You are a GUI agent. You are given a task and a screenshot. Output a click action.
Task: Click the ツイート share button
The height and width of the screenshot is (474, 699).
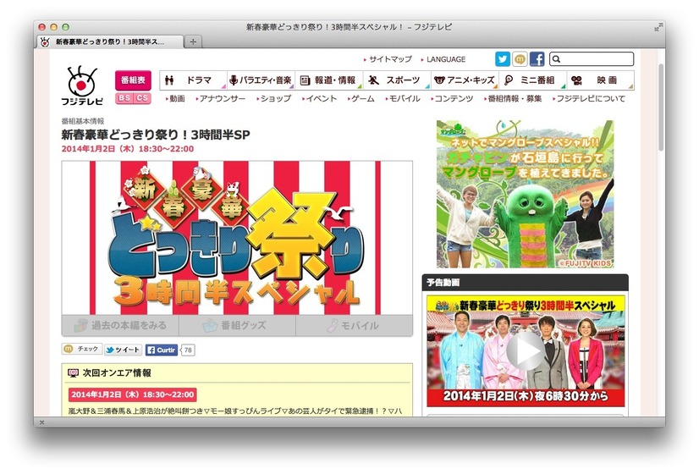click(x=123, y=350)
